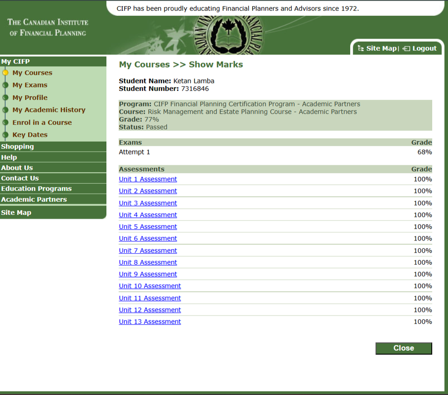The width and height of the screenshot is (448, 395).
Task: View My Academic History
Action: (49, 110)
